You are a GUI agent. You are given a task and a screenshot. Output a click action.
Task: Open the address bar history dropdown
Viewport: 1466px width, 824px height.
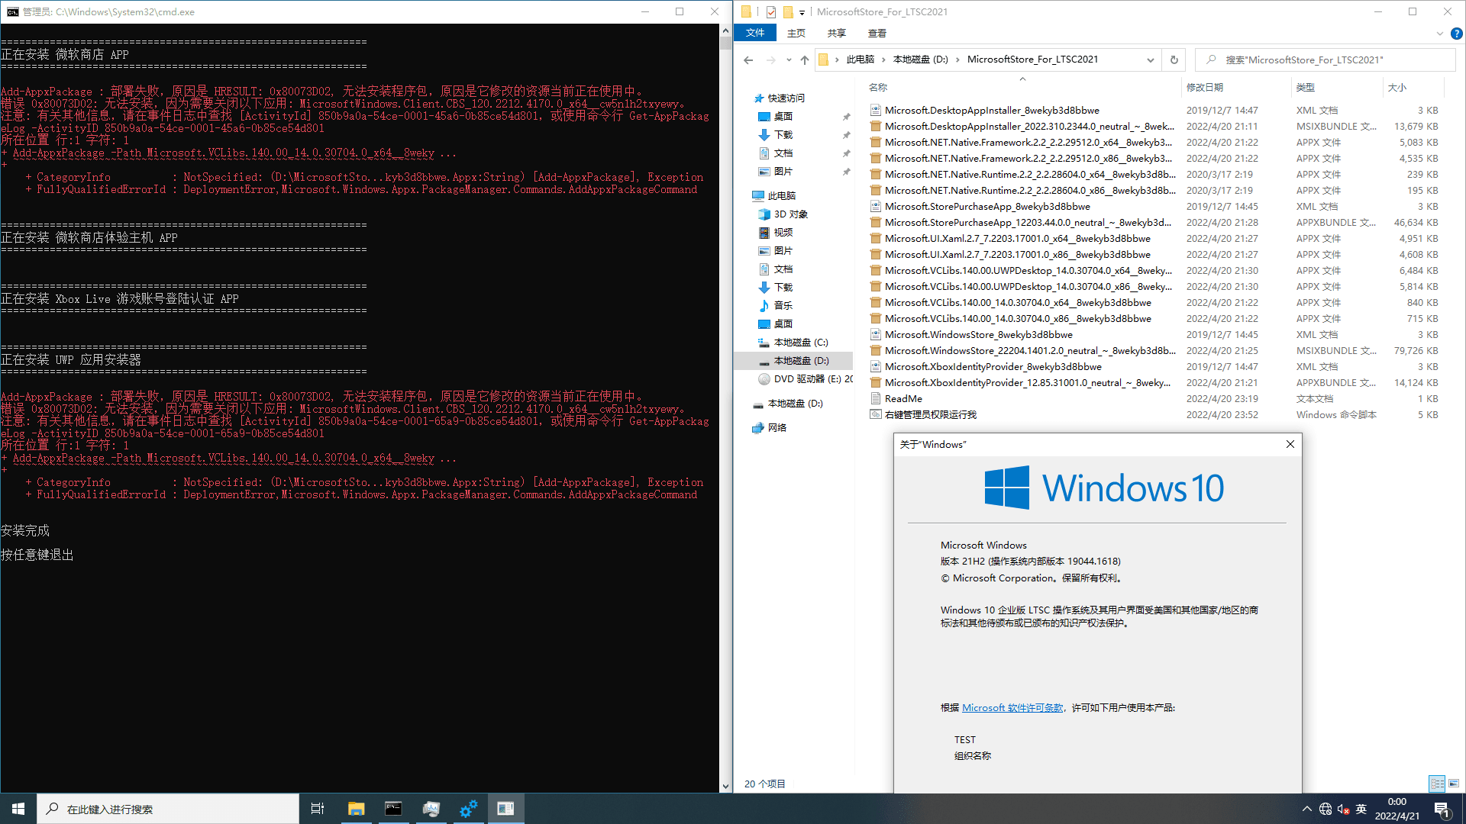click(1151, 60)
